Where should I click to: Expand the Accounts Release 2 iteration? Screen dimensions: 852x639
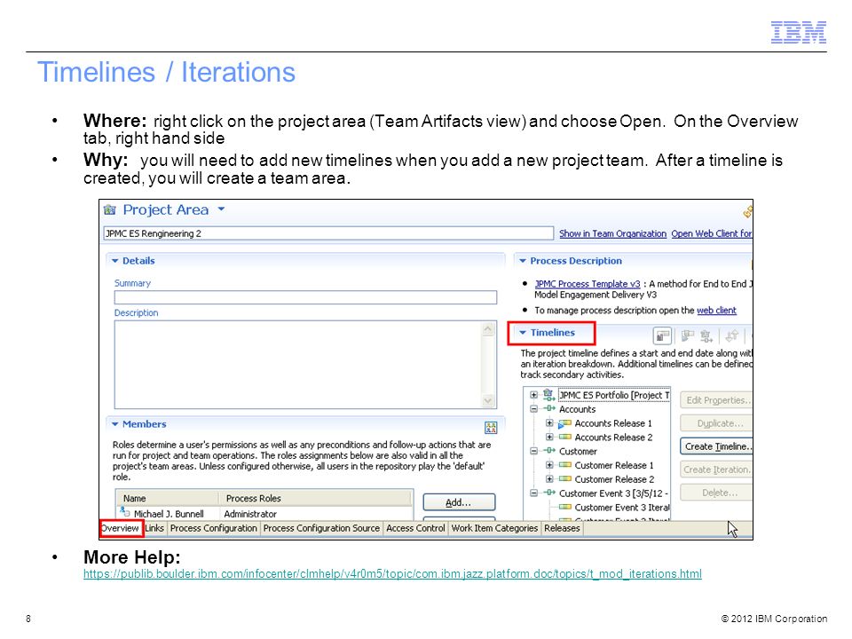(549, 437)
